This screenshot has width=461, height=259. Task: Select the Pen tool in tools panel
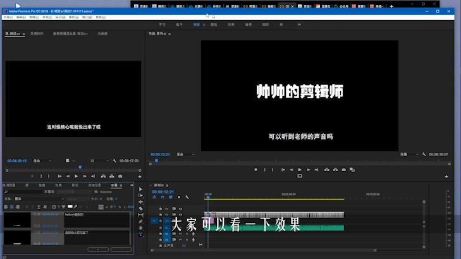tap(140, 221)
